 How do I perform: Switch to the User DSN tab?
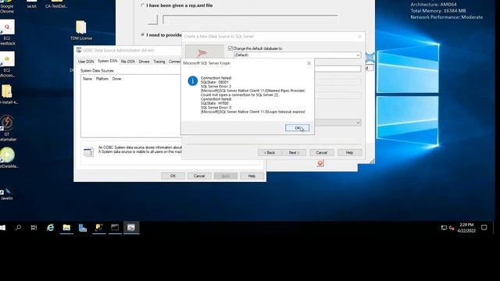click(86, 62)
